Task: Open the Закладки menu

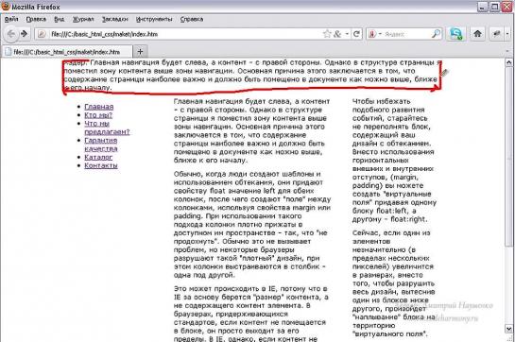Action: (115, 19)
